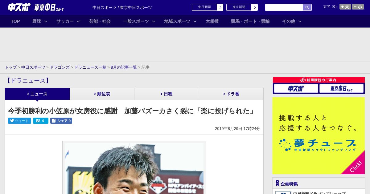The image size is (370, 194).
Task: Open 大相撲 menu item
Action: [x=212, y=21]
